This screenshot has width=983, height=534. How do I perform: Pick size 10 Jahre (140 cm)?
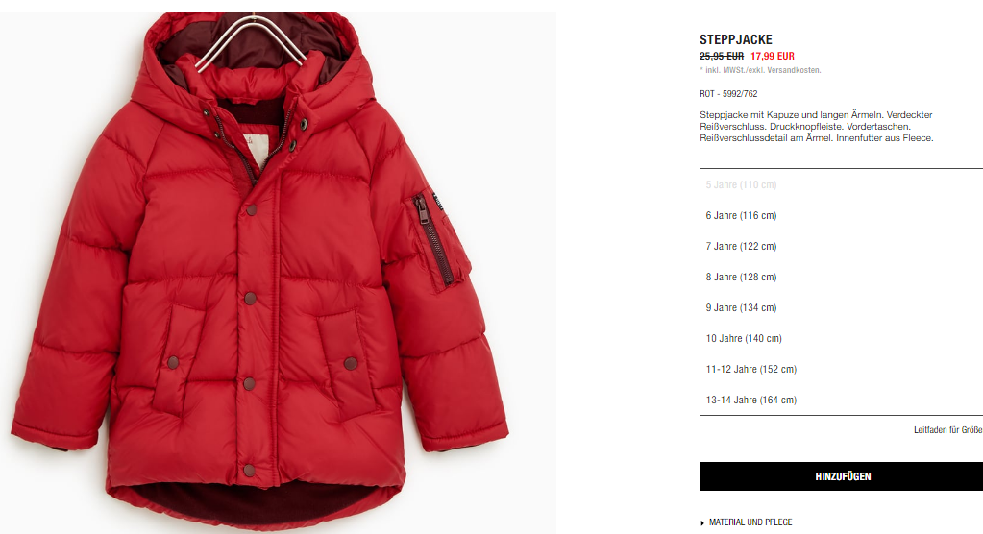point(842,338)
